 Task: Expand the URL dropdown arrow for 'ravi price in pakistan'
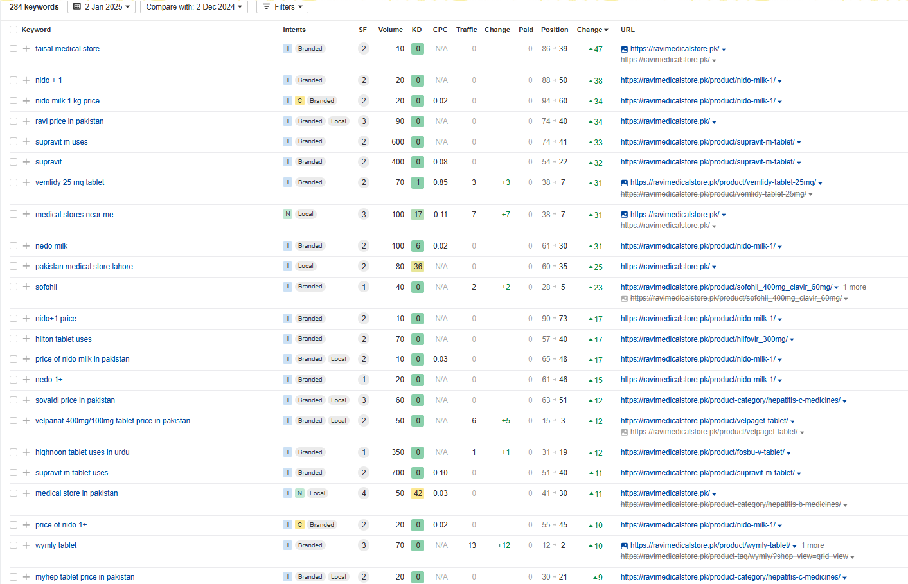(714, 122)
